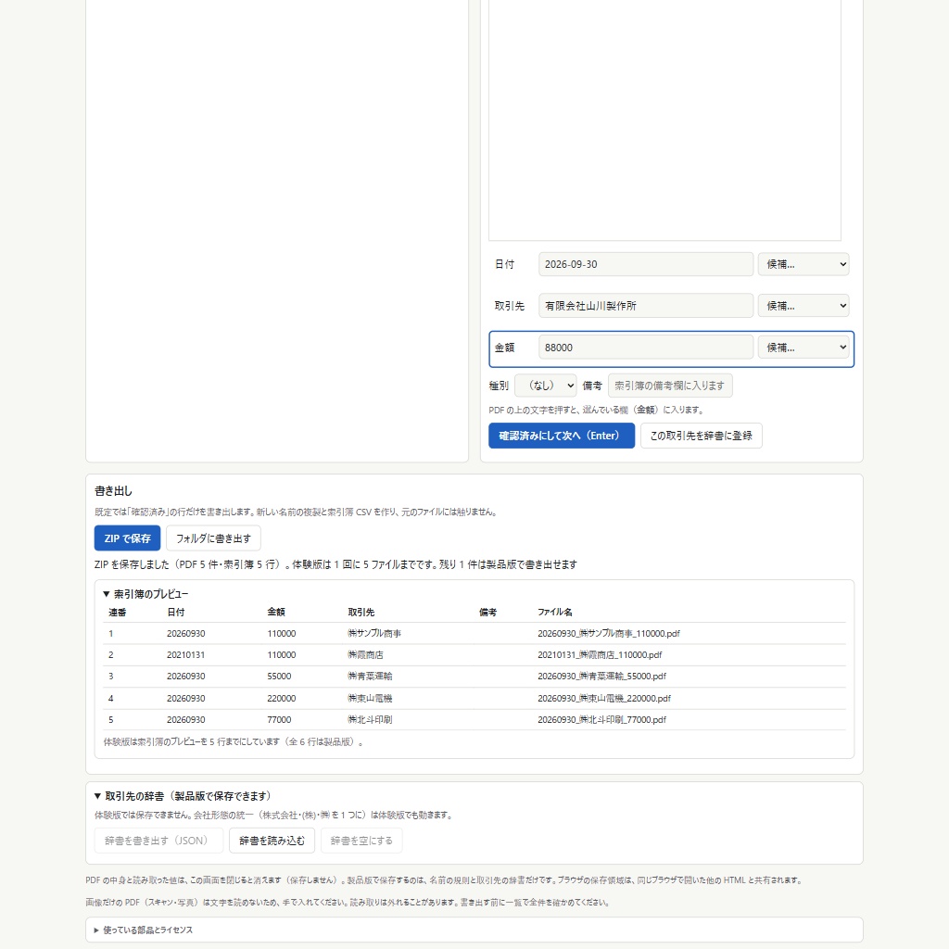The height and width of the screenshot is (949, 949).
Task: Click the 辞書を空にする button
Action: tap(361, 841)
